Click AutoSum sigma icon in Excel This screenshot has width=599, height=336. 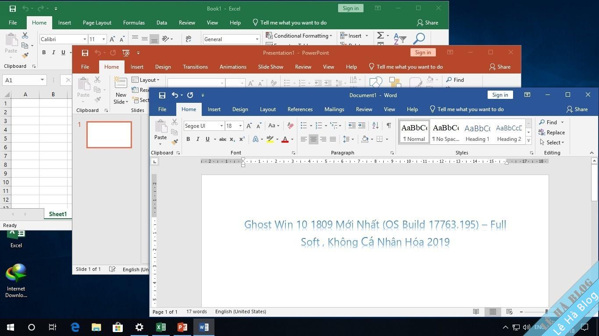click(x=381, y=35)
